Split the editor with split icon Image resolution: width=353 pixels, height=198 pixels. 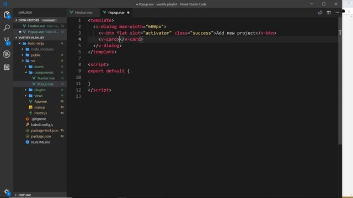329,13
